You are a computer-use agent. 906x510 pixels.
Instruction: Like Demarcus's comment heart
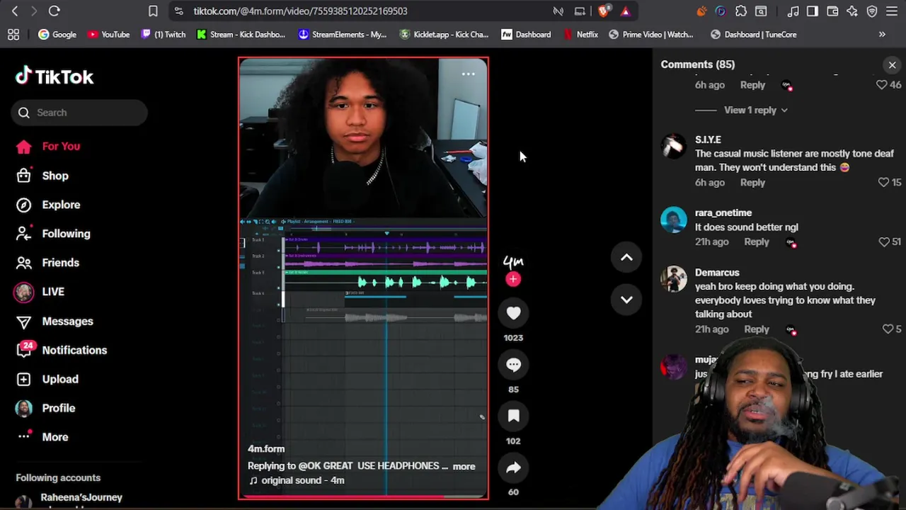(x=888, y=329)
